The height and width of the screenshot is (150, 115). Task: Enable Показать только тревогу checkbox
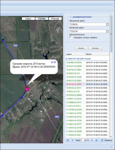71,37
